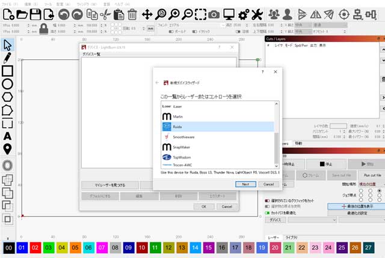Pick layer color swatch 14
This screenshot has height=258, width=385.
point(195,247)
